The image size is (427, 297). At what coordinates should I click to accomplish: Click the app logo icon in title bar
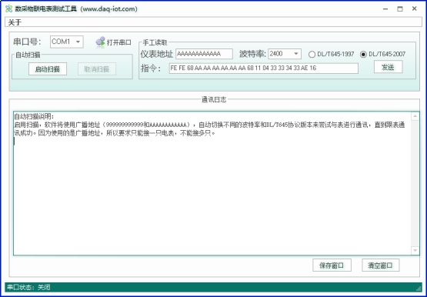tap(8, 8)
